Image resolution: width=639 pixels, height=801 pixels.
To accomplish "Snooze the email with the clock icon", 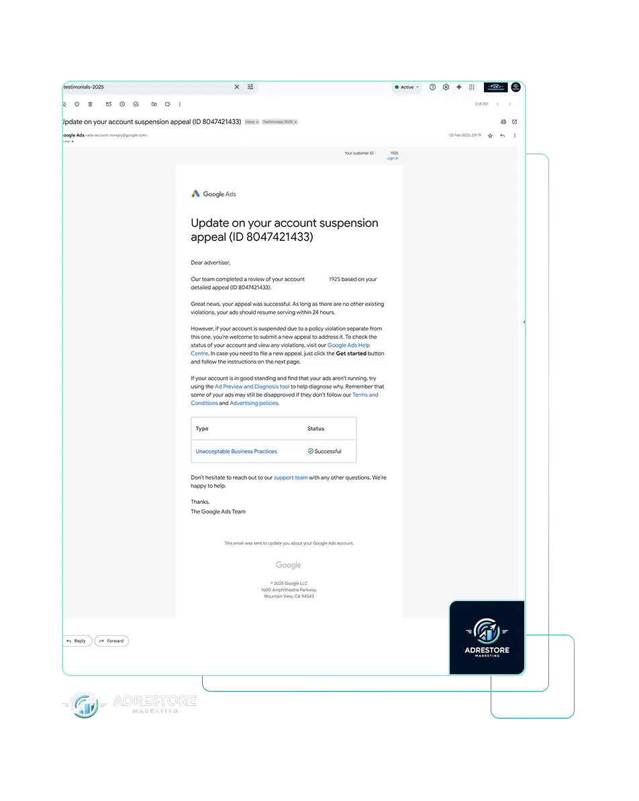I will 122,104.
